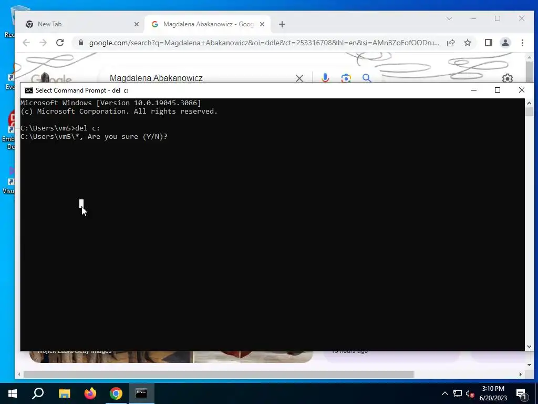Maximize the Command Prompt window
The image size is (538, 404).
click(x=498, y=90)
